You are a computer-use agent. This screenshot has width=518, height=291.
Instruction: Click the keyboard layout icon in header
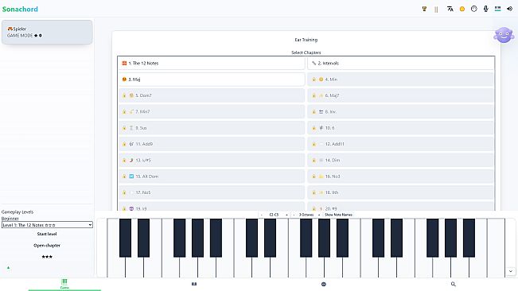pyautogui.click(x=497, y=9)
